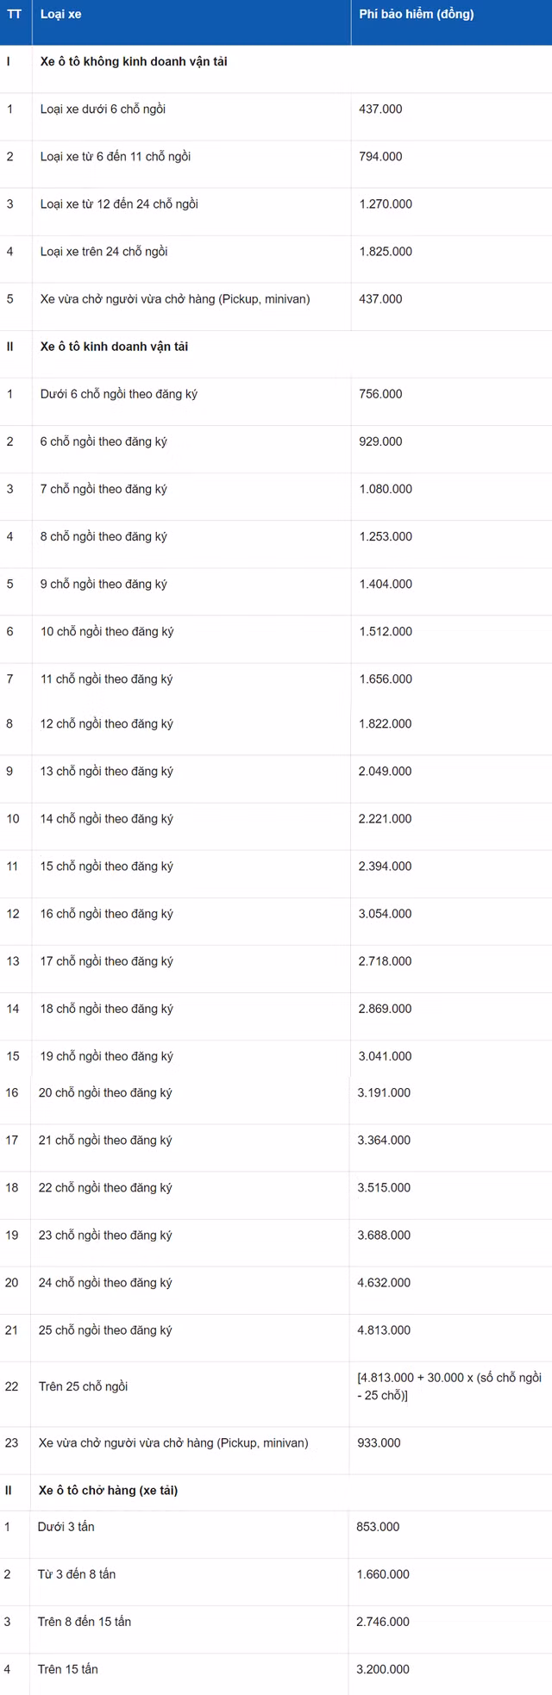This screenshot has width=552, height=1695.
Task: Click the 3.200.000 fee for over 15 tons
Action: (382, 1669)
